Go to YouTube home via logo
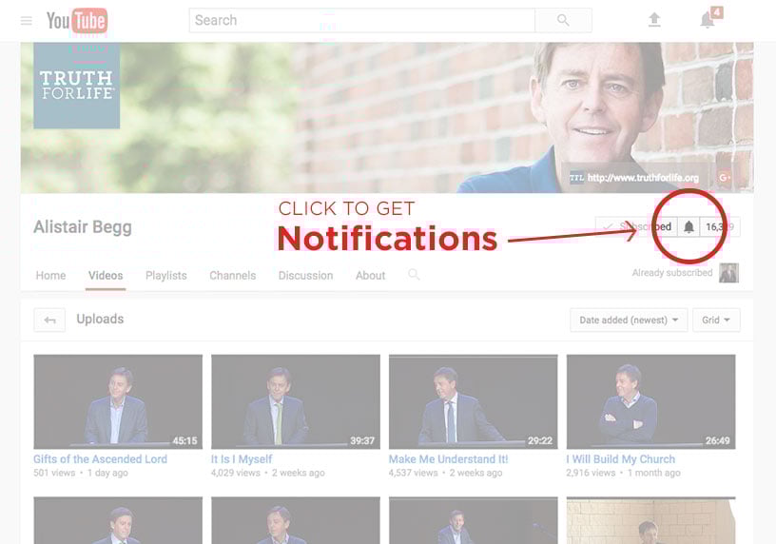 [x=77, y=21]
